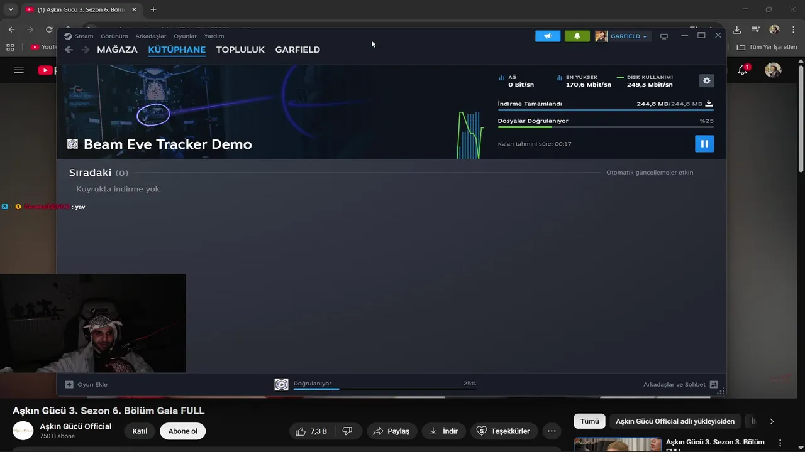805x452 pixels.
Task: Open Aşkın Gücü Official channel avatar
Action: point(23,431)
